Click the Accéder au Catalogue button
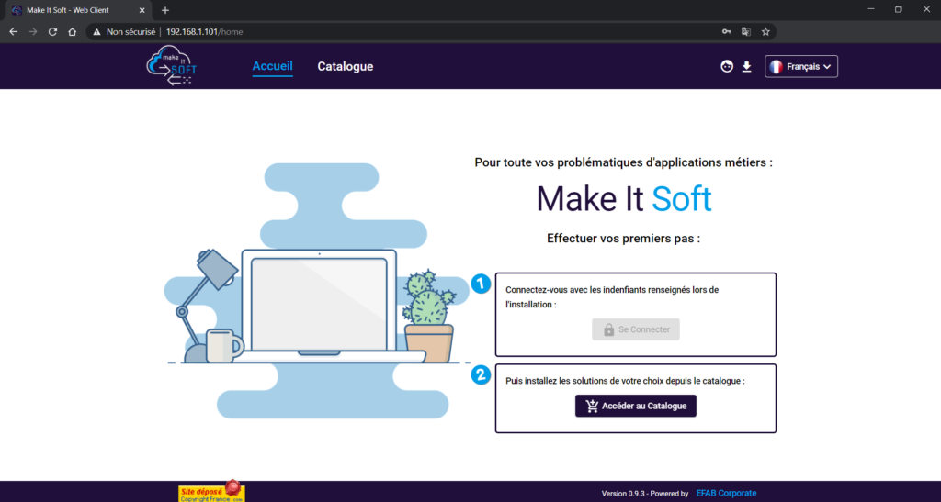Screen dimensions: 941x502 636,406
